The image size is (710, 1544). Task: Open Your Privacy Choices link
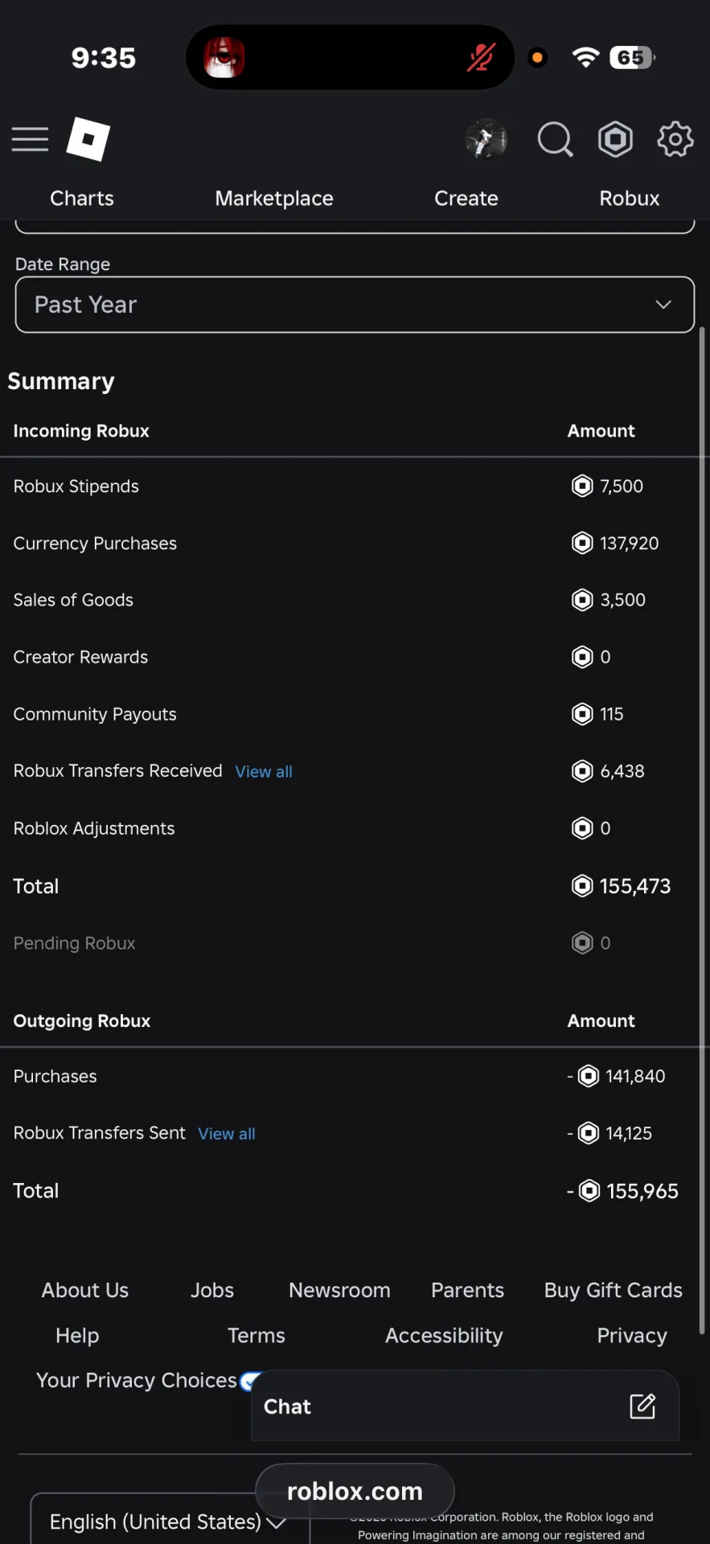coord(137,1381)
